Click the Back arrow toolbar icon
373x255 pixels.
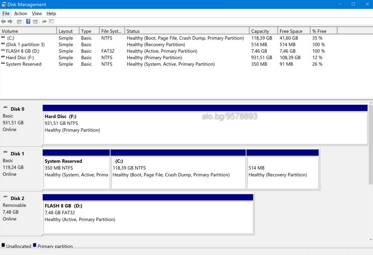coord(3,22)
